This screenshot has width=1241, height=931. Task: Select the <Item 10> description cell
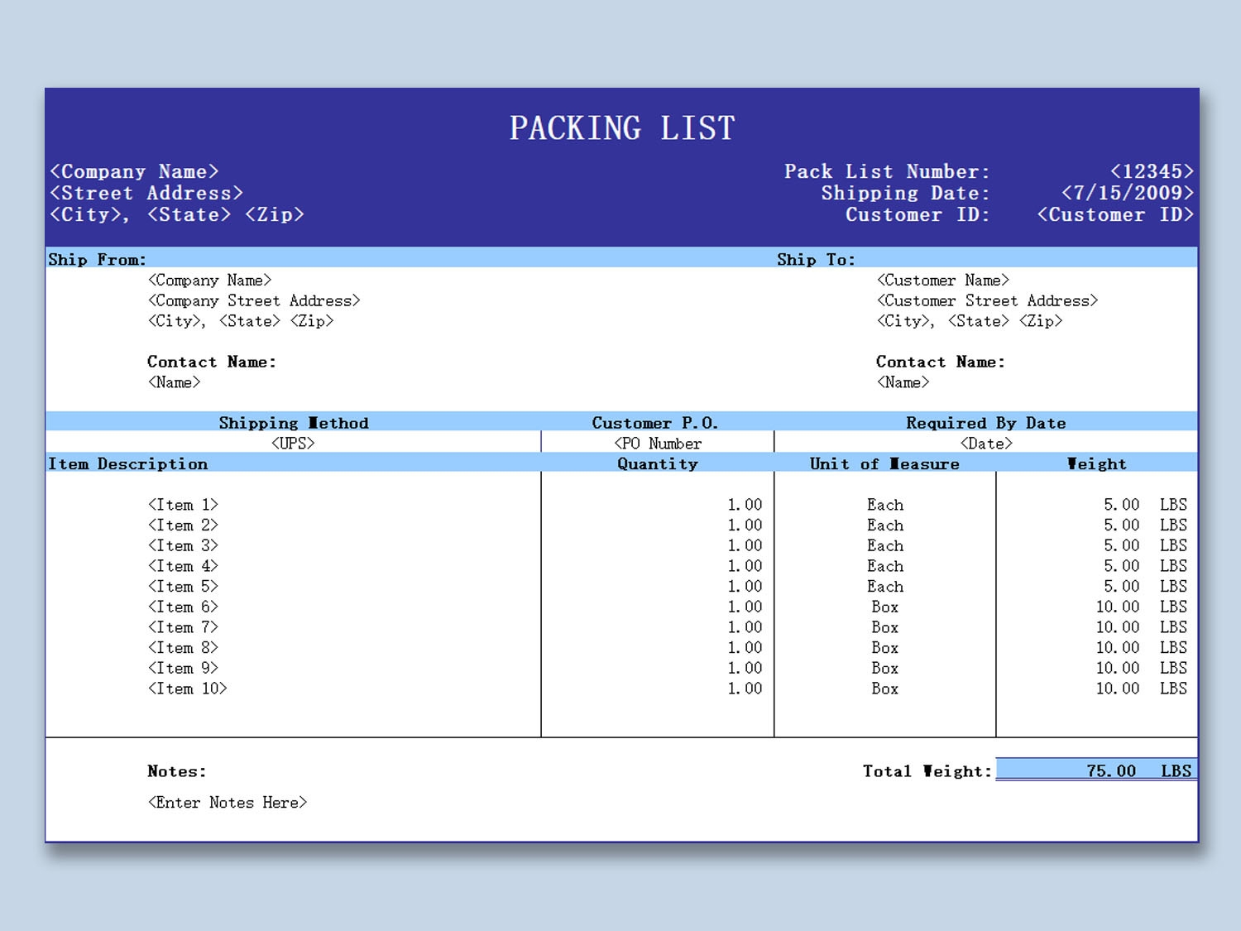(x=188, y=689)
